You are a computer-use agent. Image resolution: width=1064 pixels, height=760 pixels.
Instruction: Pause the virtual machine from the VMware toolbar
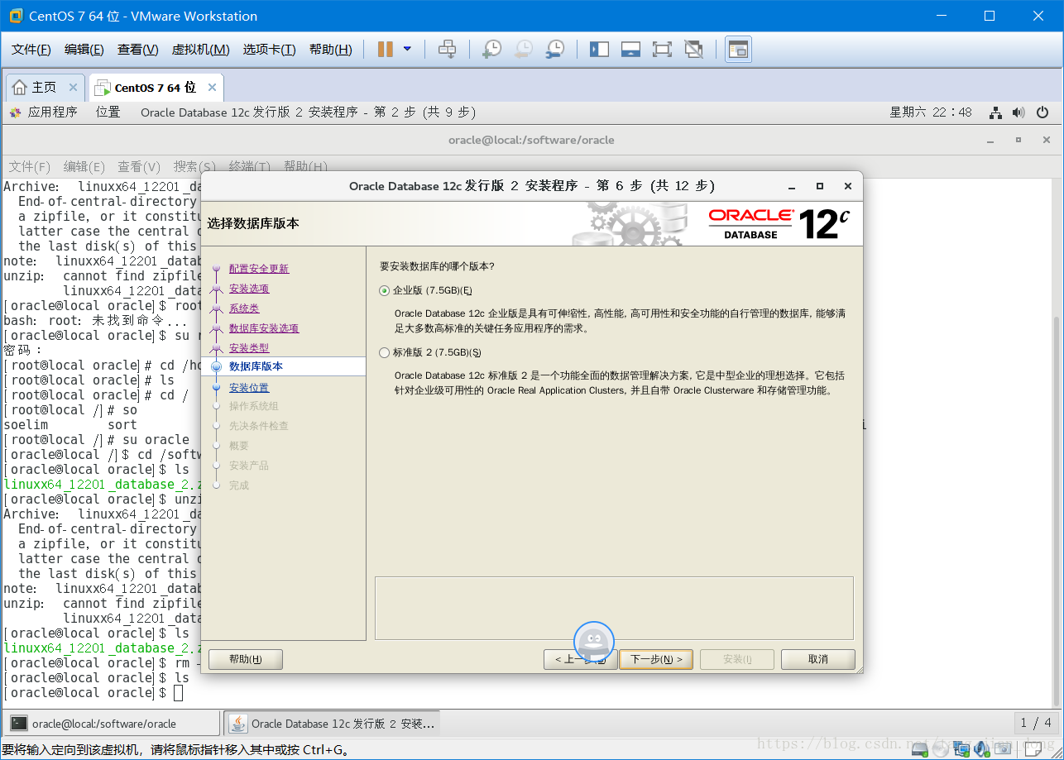pyautogui.click(x=385, y=50)
